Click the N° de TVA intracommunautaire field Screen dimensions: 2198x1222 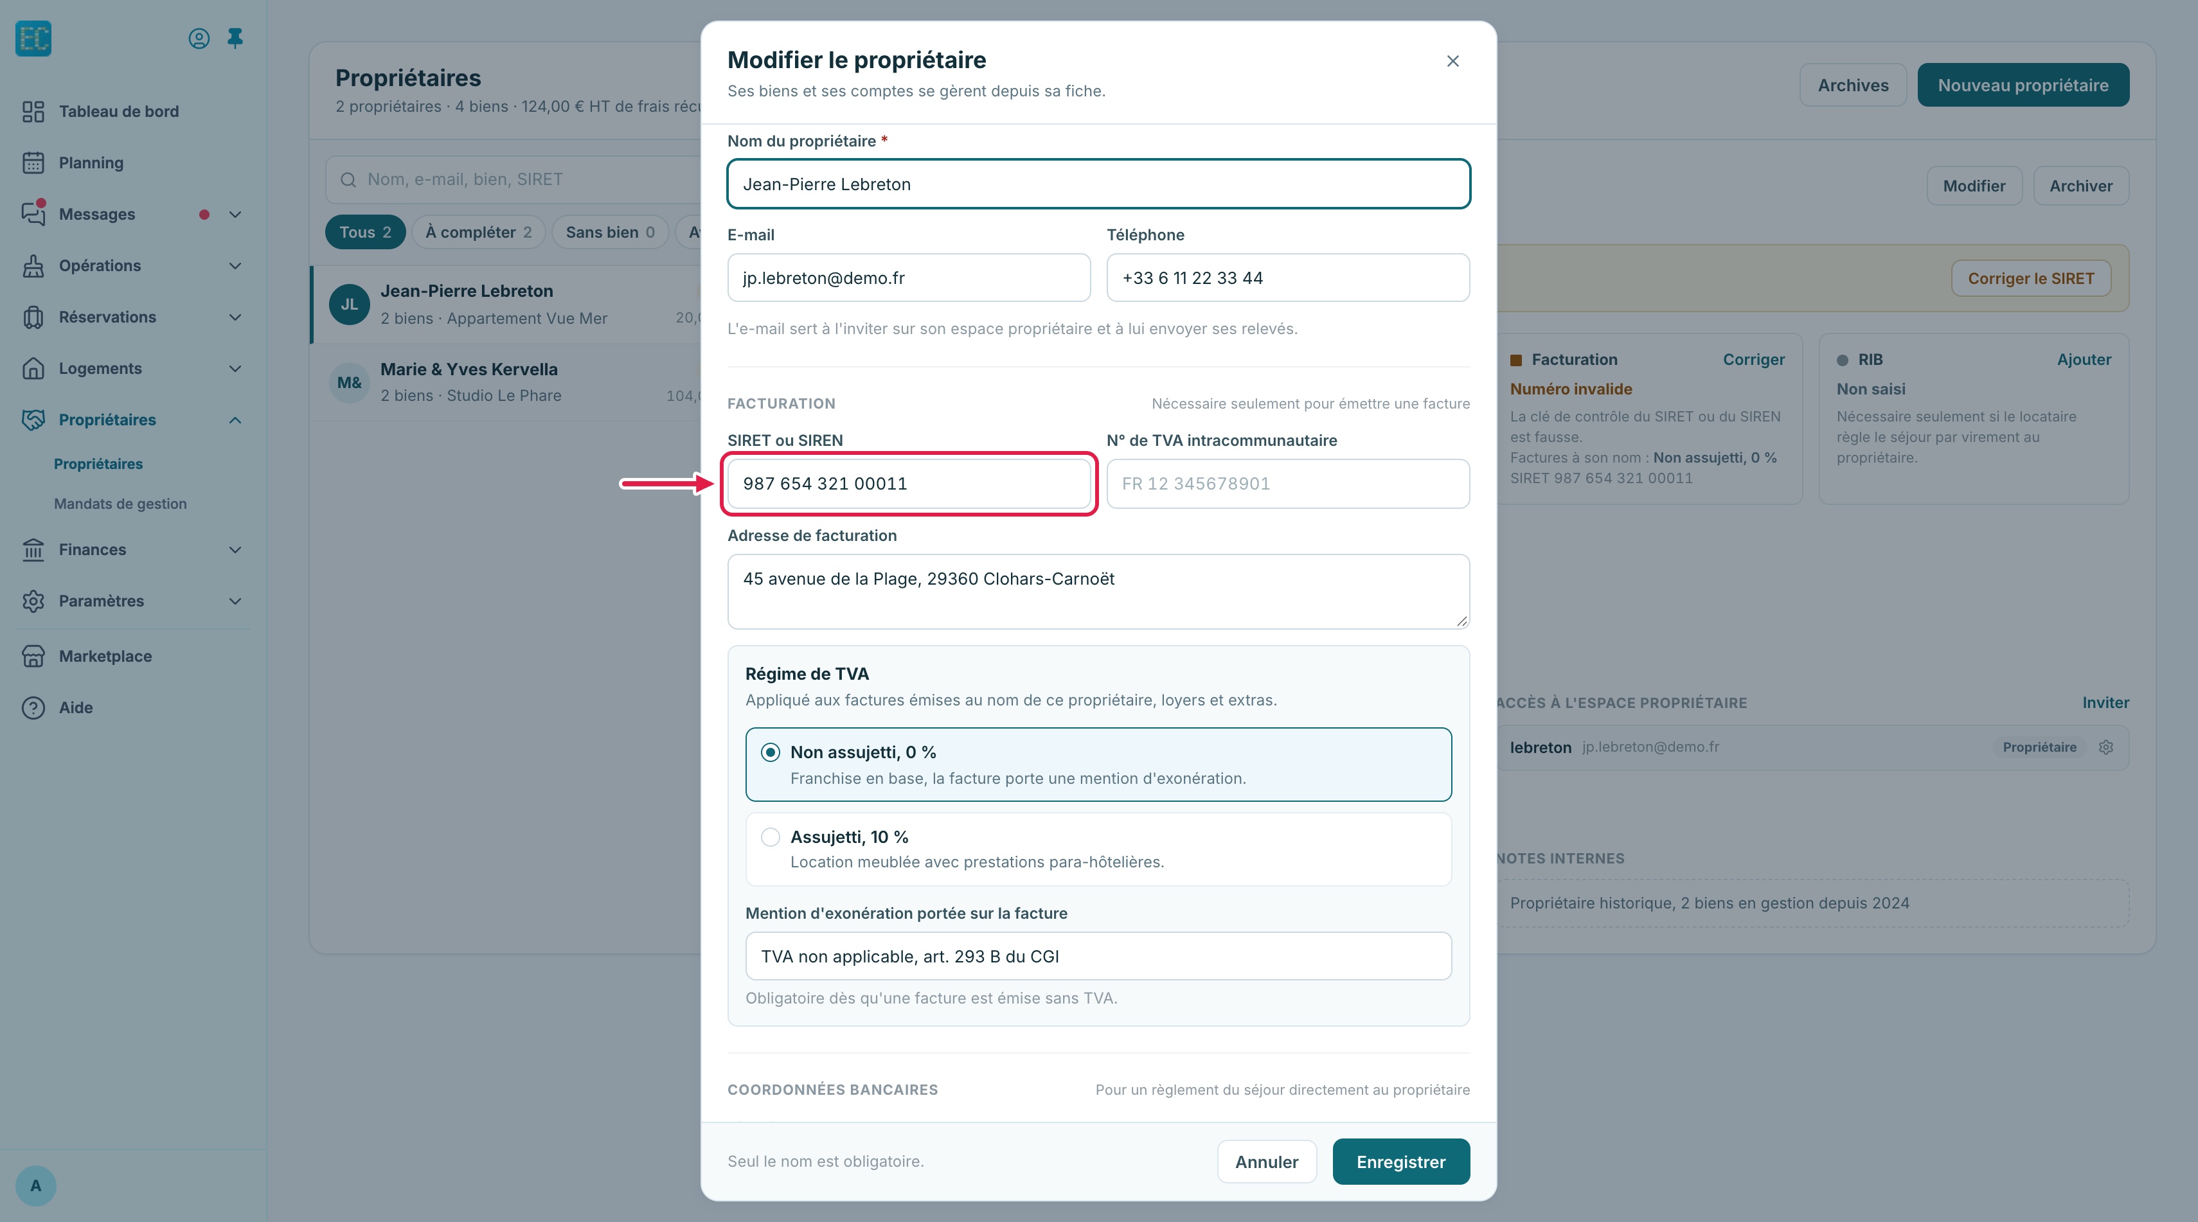1289,484
